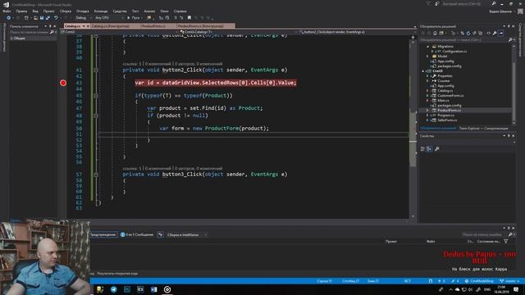Viewport: 525px width, 295px height.
Task: Open the member dropdown showing button2_Click
Action: (357, 32)
